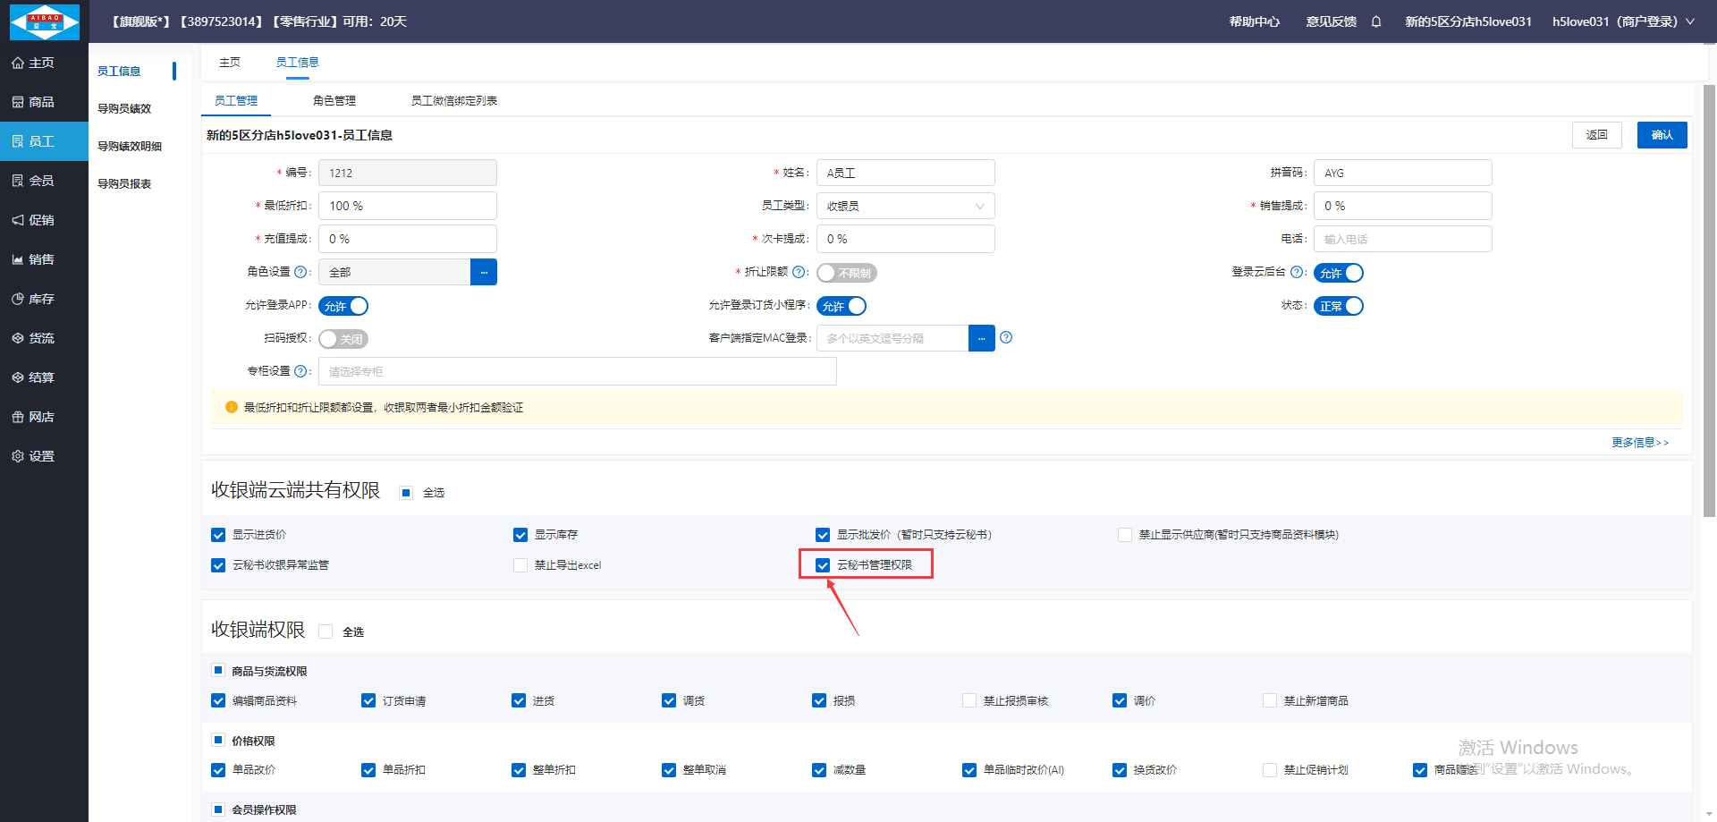1717x822 pixels.
Task: Click 更多信息>> link
Action: [x=1640, y=442]
